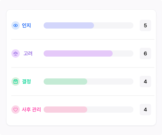Click the unfilled gray part of 인지 bar
This screenshot has width=162, height=135.
click(x=114, y=25)
